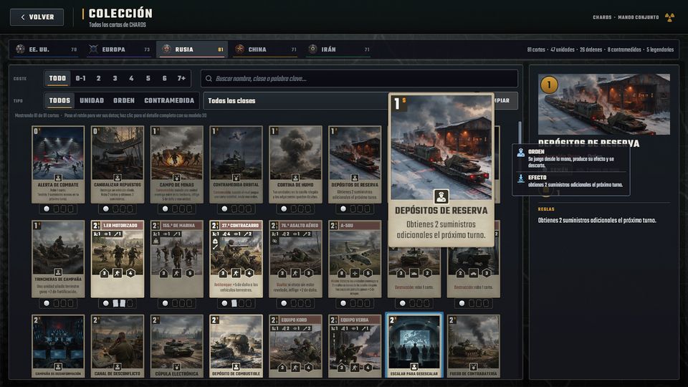The height and width of the screenshot is (387, 688).
Task: Click the 'CHAROS · MANDO CONJUNTO' label
Action: [626, 17]
